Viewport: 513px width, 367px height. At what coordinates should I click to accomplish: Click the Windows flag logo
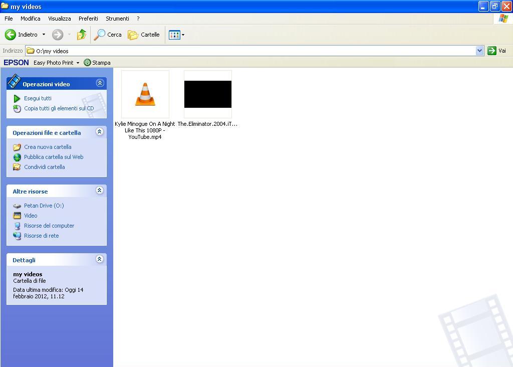(x=503, y=19)
